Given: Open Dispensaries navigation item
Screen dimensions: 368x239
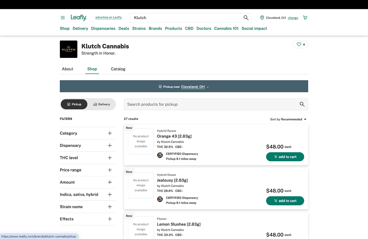Looking at the screenshot, I should point(103,29).
